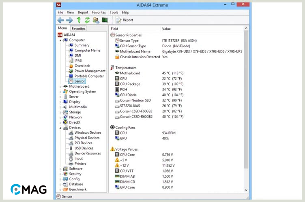
Task: Open the Tools menu
Action: [114, 13]
